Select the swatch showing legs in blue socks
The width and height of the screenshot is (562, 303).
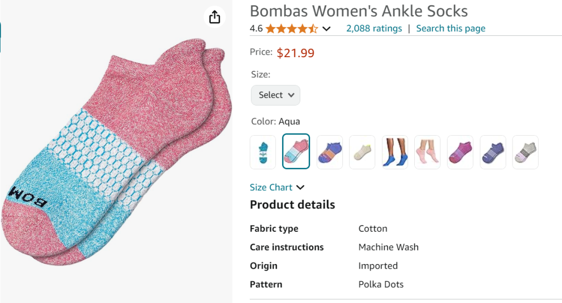coord(395,152)
